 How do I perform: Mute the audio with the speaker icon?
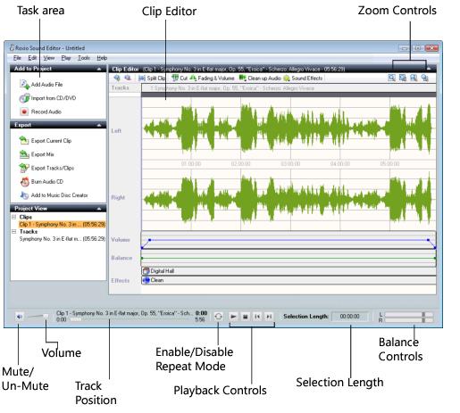point(20,317)
